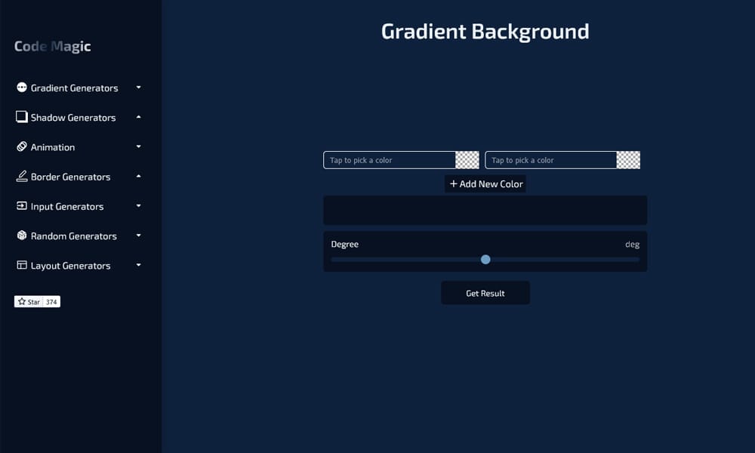Image resolution: width=755 pixels, height=453 pixels.
Task: Expand the Layout Generators list
Action: click(x=137, y=265)
